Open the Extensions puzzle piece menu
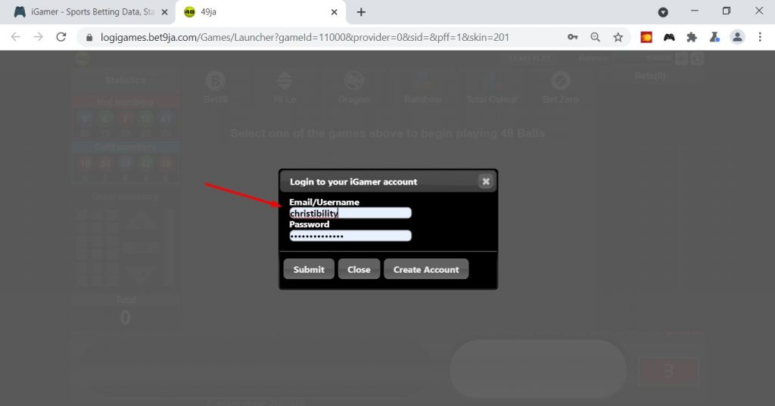Viewport: 775px width, 406px height. click(692, 37)
